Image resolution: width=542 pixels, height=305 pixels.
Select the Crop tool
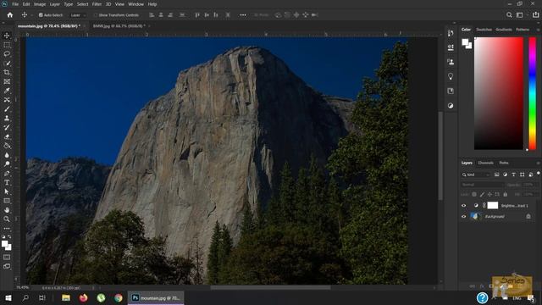pos(7,72)
